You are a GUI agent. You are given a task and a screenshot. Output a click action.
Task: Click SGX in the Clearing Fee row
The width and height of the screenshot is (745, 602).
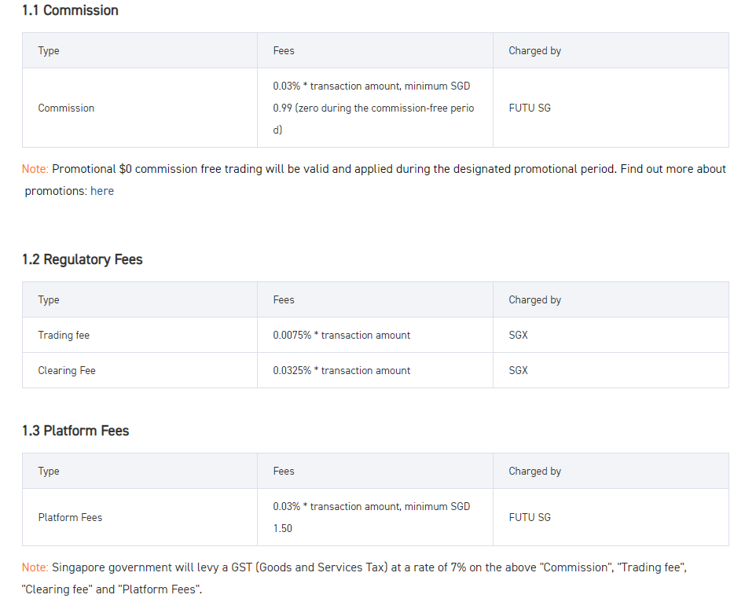(519, 370)
